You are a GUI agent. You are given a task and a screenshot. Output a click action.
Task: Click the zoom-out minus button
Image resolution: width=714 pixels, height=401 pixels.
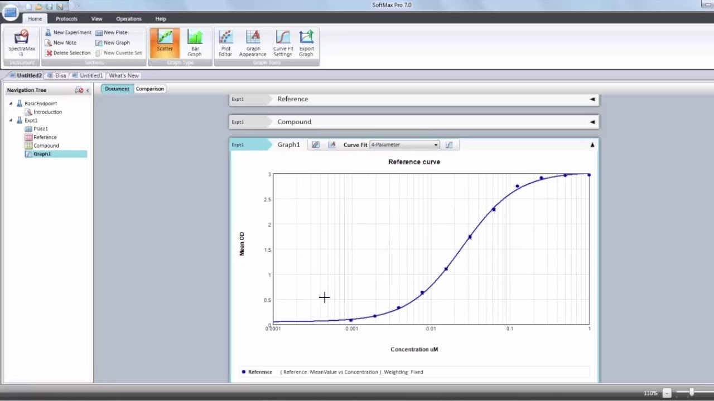click(667, 393)
